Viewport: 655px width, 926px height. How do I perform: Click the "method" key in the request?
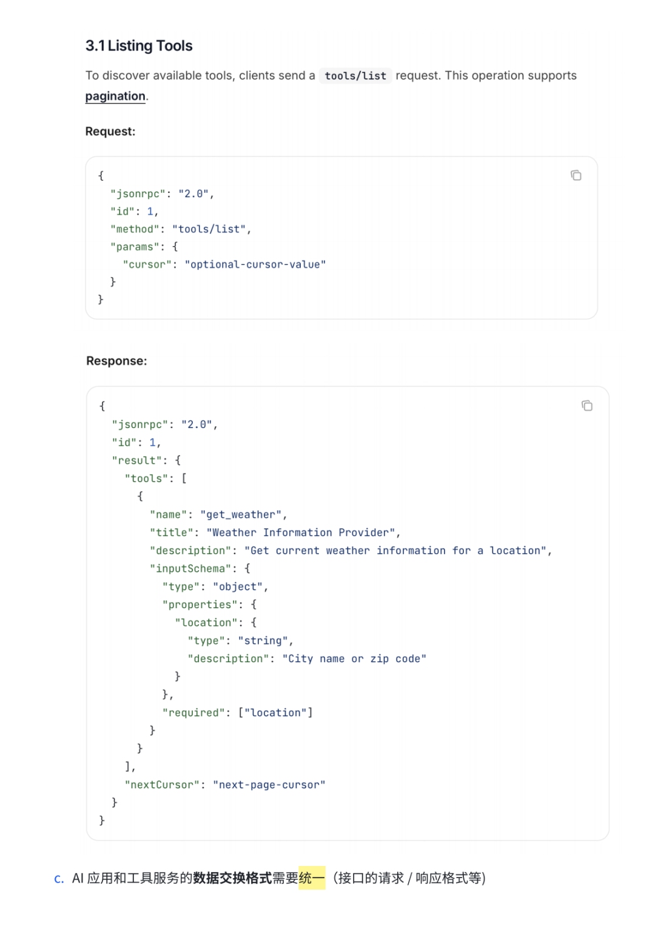135,229
